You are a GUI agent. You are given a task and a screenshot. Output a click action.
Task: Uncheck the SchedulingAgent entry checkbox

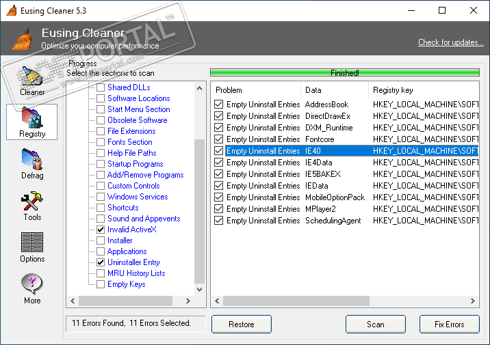[219, 221]
